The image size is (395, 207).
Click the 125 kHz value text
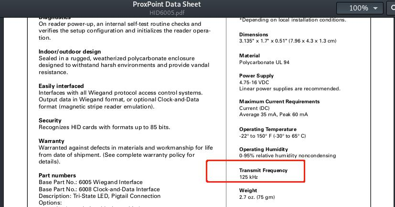(248, 177)
